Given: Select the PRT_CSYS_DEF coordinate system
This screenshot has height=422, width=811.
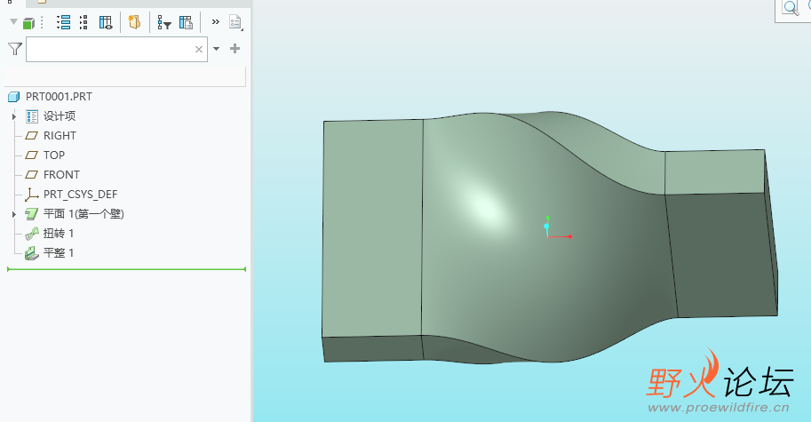Looking at the screenshot, I should point(79,195).
